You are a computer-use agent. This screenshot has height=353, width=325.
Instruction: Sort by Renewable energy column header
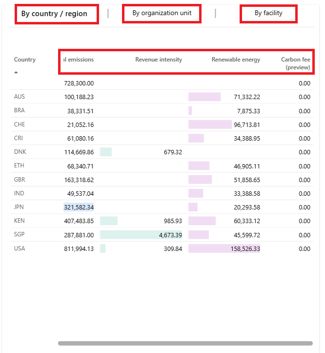236,60
